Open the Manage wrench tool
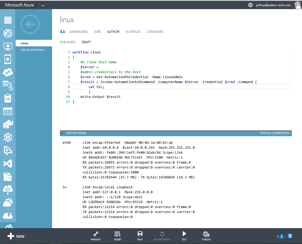This screenshot has width=302, height=244. click(96, 236)
